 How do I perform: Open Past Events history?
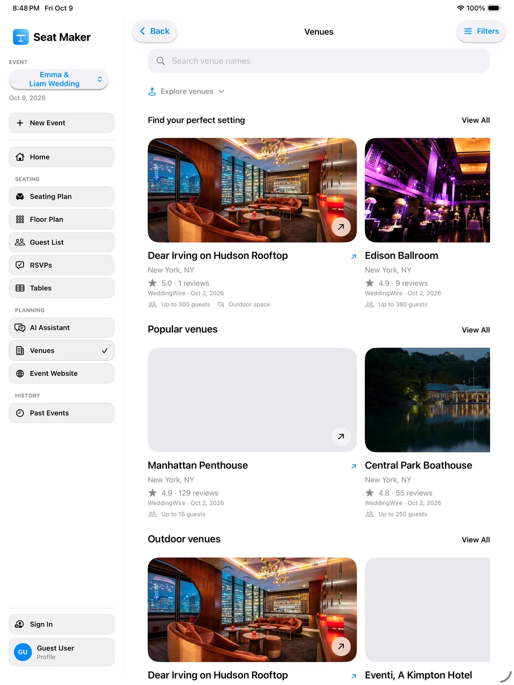[62, 413]
